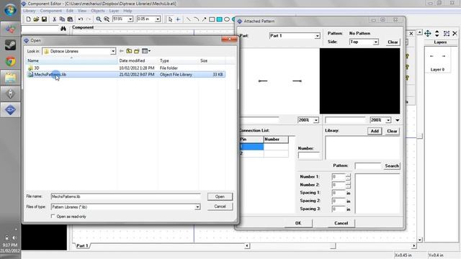
Task: Click the black down arrow beside pattern zoom
Action: tap(397, 120)
